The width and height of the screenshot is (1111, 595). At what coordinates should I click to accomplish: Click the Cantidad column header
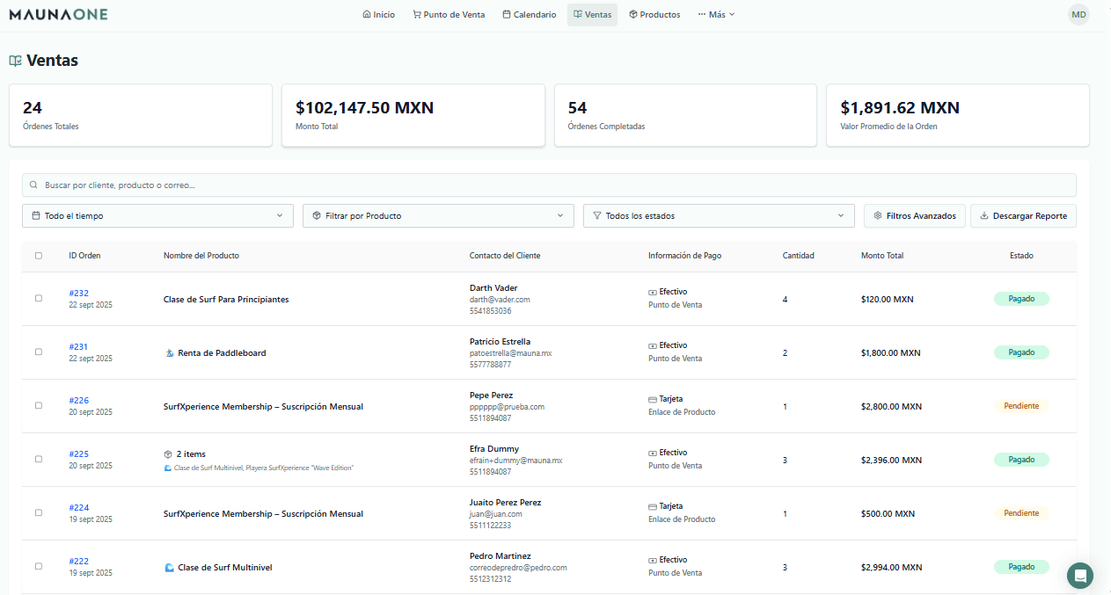pyautogui.click(x=799, y=256)
